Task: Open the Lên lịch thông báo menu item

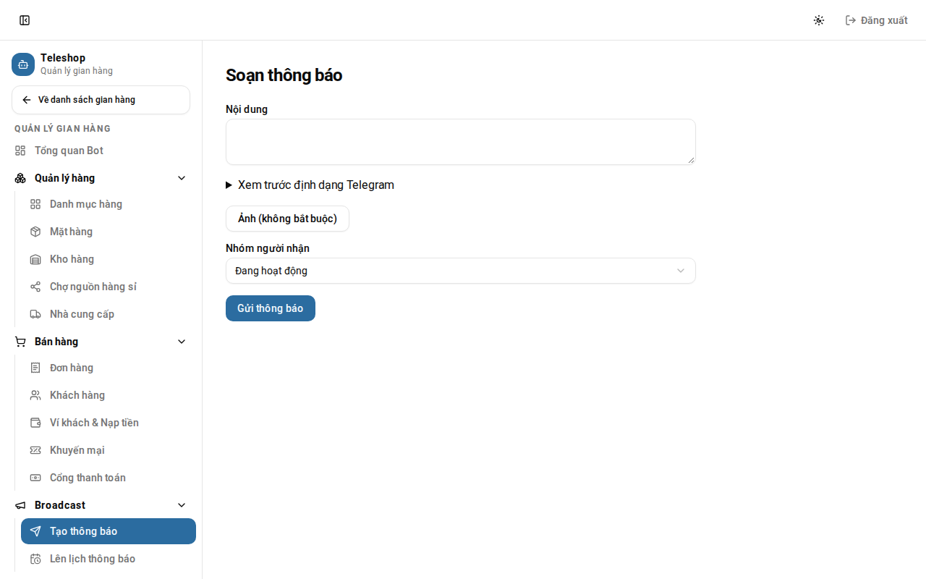Action: (x=109, y=559)
